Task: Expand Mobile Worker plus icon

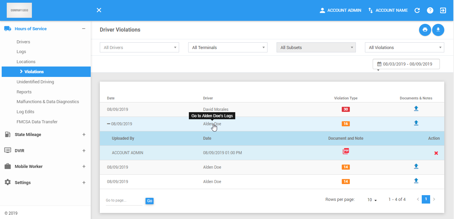Action: pyautogui.click(x=84, y=167)
